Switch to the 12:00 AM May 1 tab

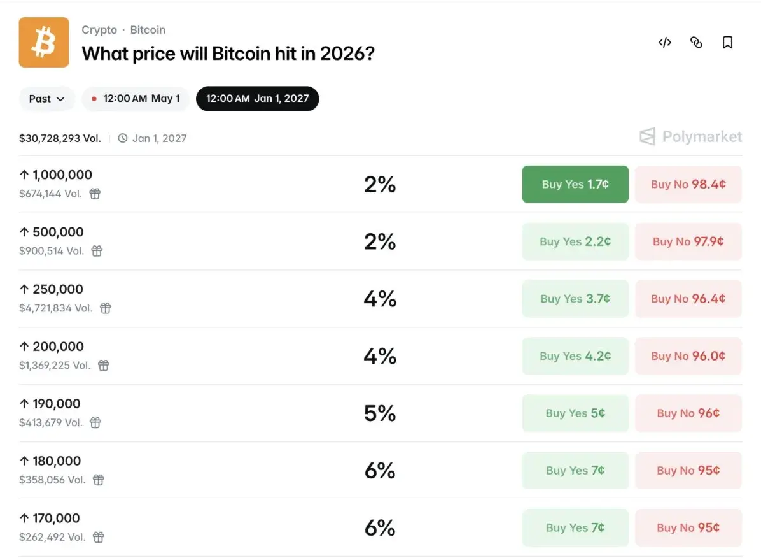(136, 99)
